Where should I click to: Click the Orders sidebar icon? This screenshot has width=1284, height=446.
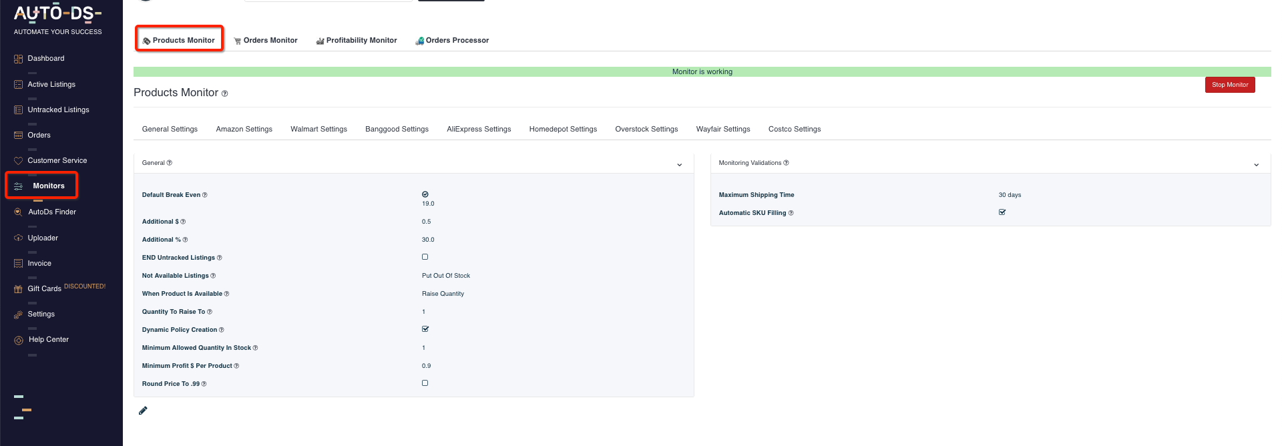pyautogui.click(x=18, y=136)
